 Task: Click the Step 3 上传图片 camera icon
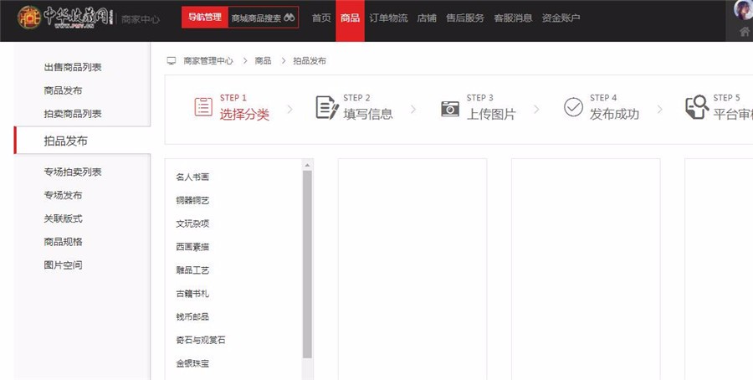pyautogui.click(x=450, y=108)
